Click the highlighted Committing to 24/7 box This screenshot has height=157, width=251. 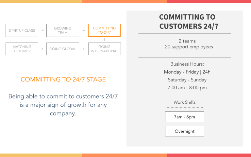pyautogui.click(x=104, y=30)
